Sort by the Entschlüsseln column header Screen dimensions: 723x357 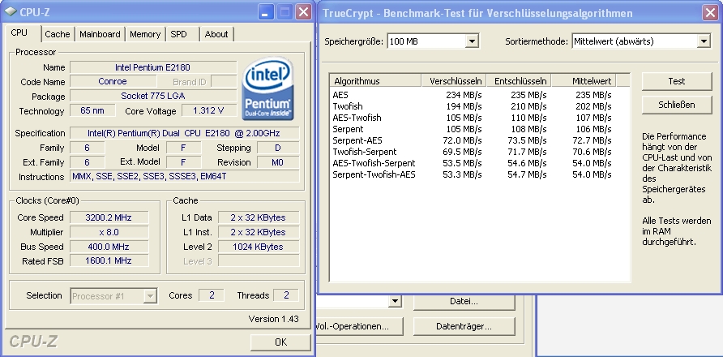tap(520, 81)
